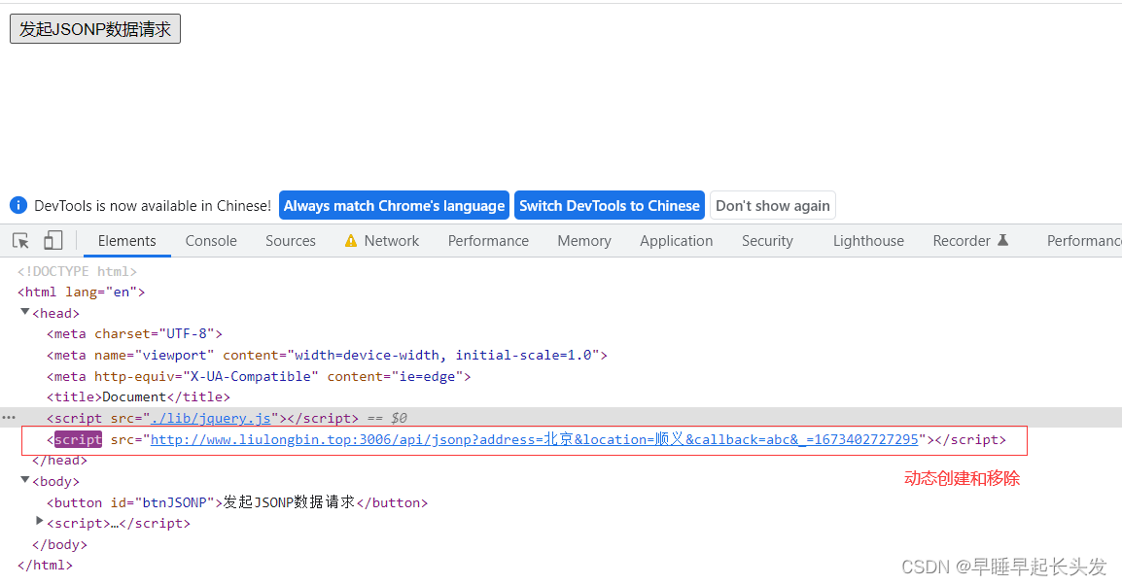Open the Memory tab
Screen dimensions: 1122x585
[x=584, y=241]
